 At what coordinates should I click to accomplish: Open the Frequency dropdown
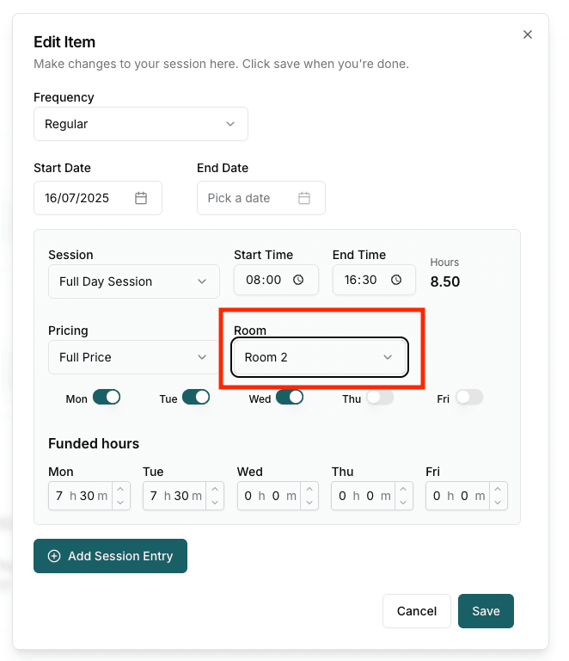(141, 124)
